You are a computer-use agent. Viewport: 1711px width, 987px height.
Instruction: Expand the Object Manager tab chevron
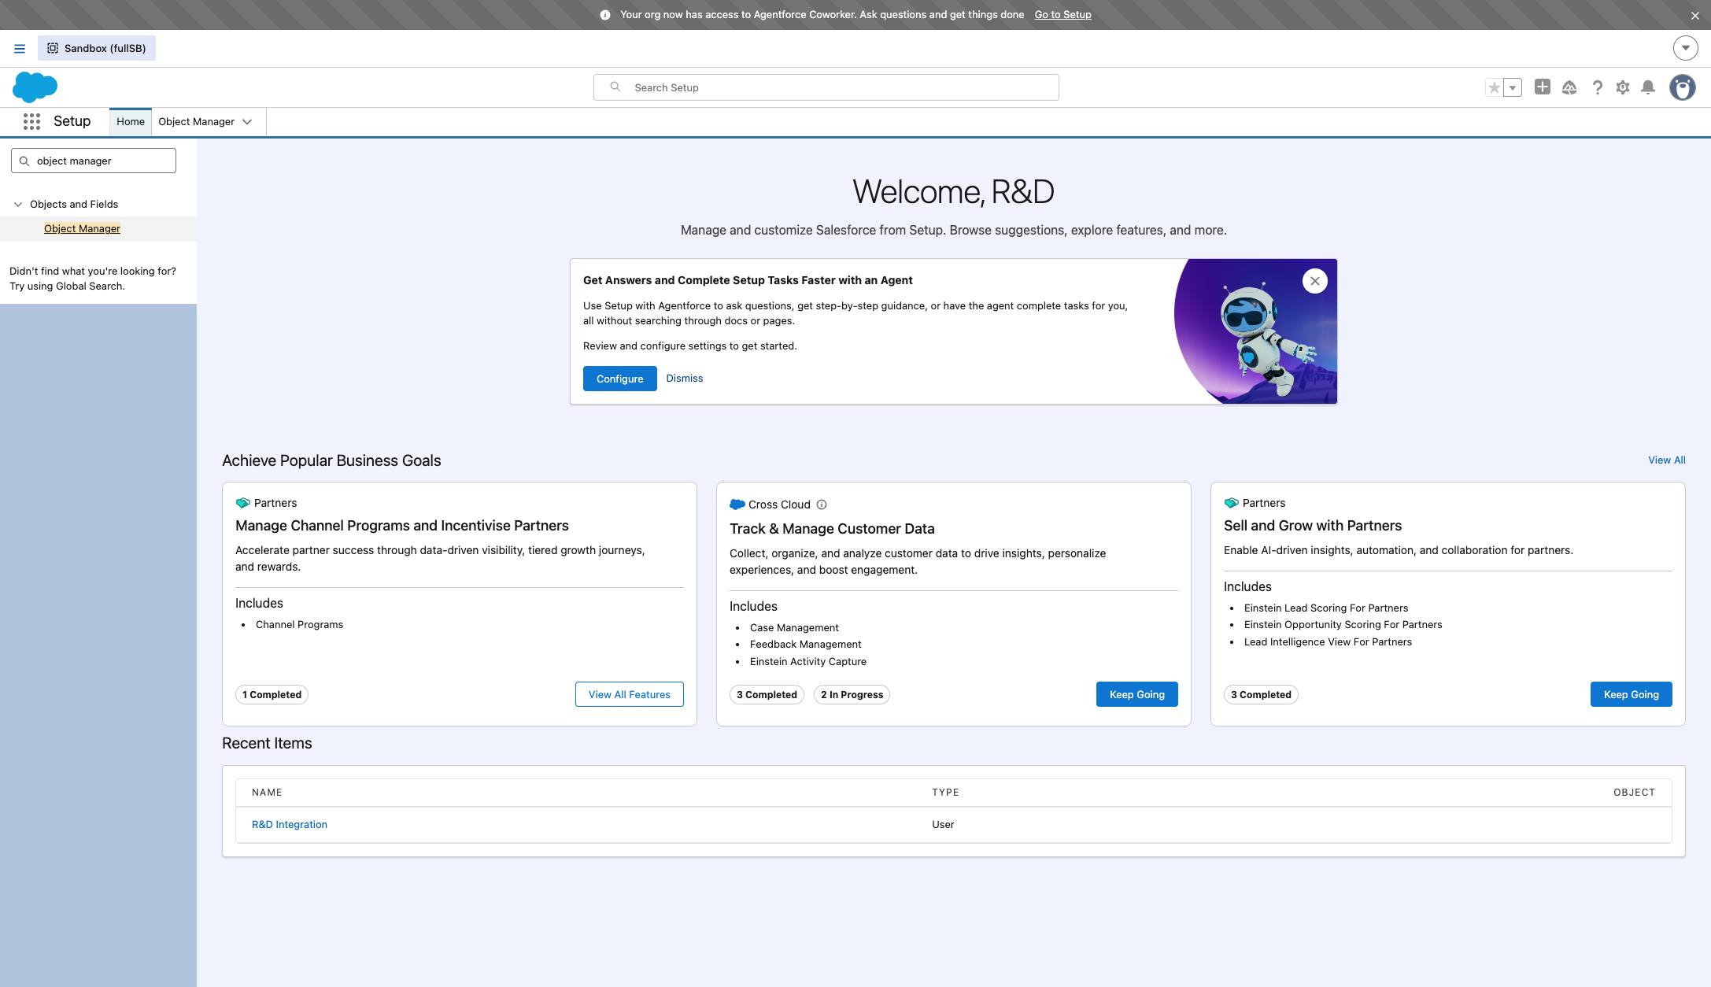pos(247,121)
